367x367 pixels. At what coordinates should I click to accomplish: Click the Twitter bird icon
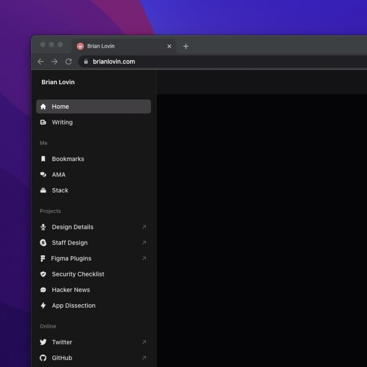[43, 342]
